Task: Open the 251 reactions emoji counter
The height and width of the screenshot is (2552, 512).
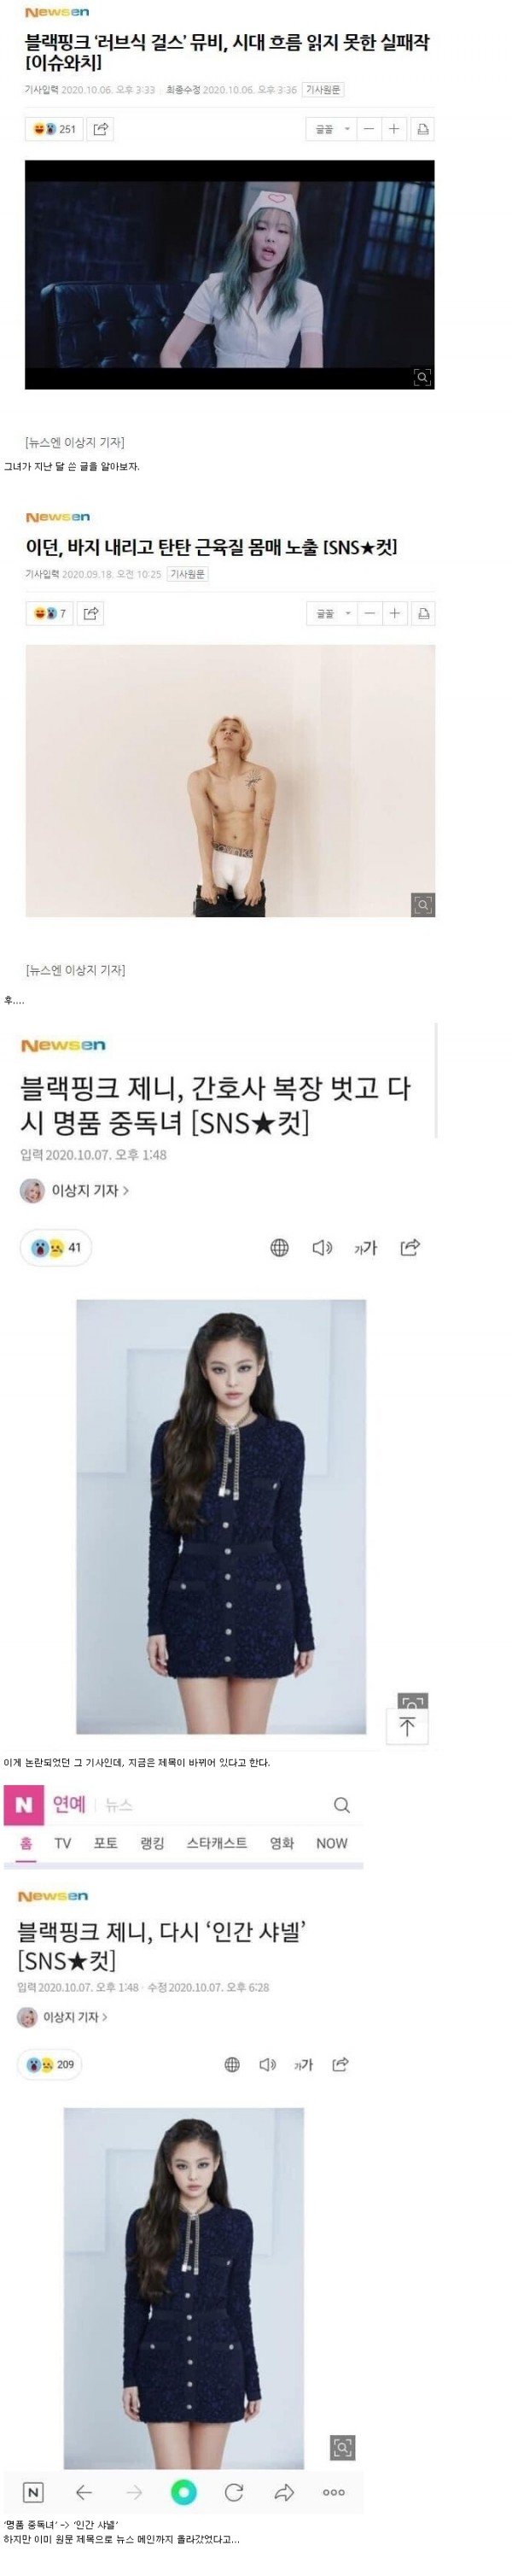Action: pos(55,129)
